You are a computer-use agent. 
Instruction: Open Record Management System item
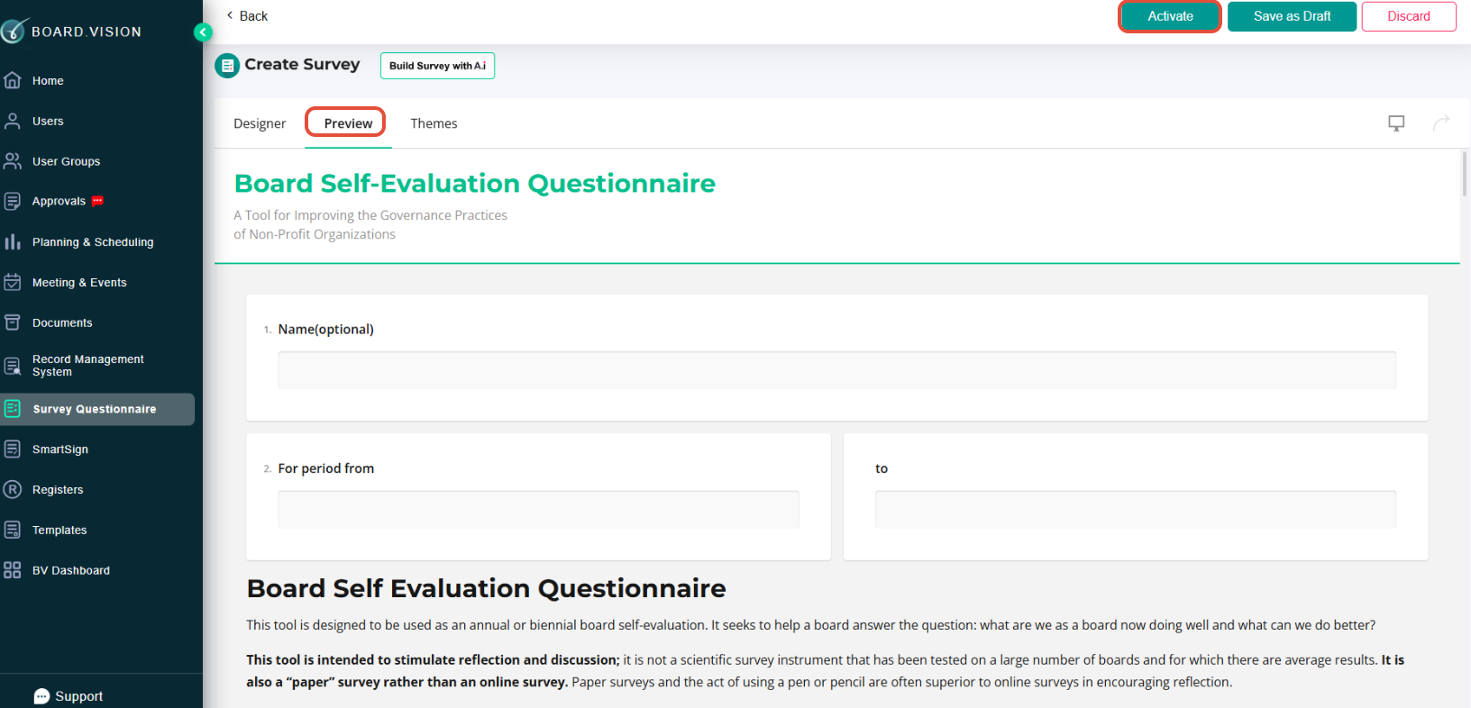(x=87, y=365)
